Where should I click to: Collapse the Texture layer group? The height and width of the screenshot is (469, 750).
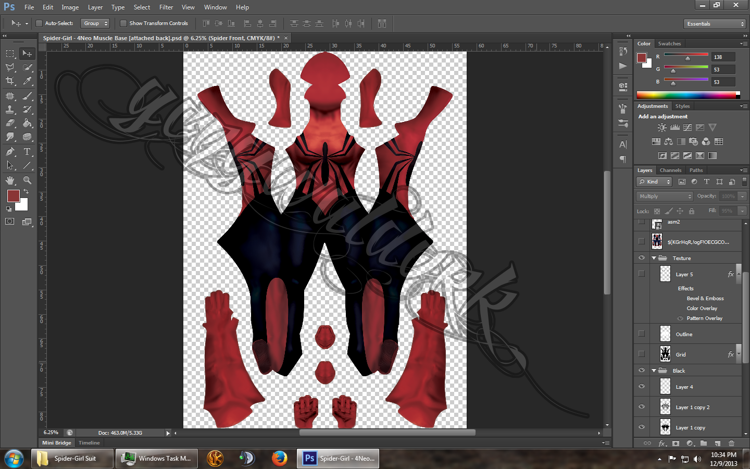[x=654, y=258]
